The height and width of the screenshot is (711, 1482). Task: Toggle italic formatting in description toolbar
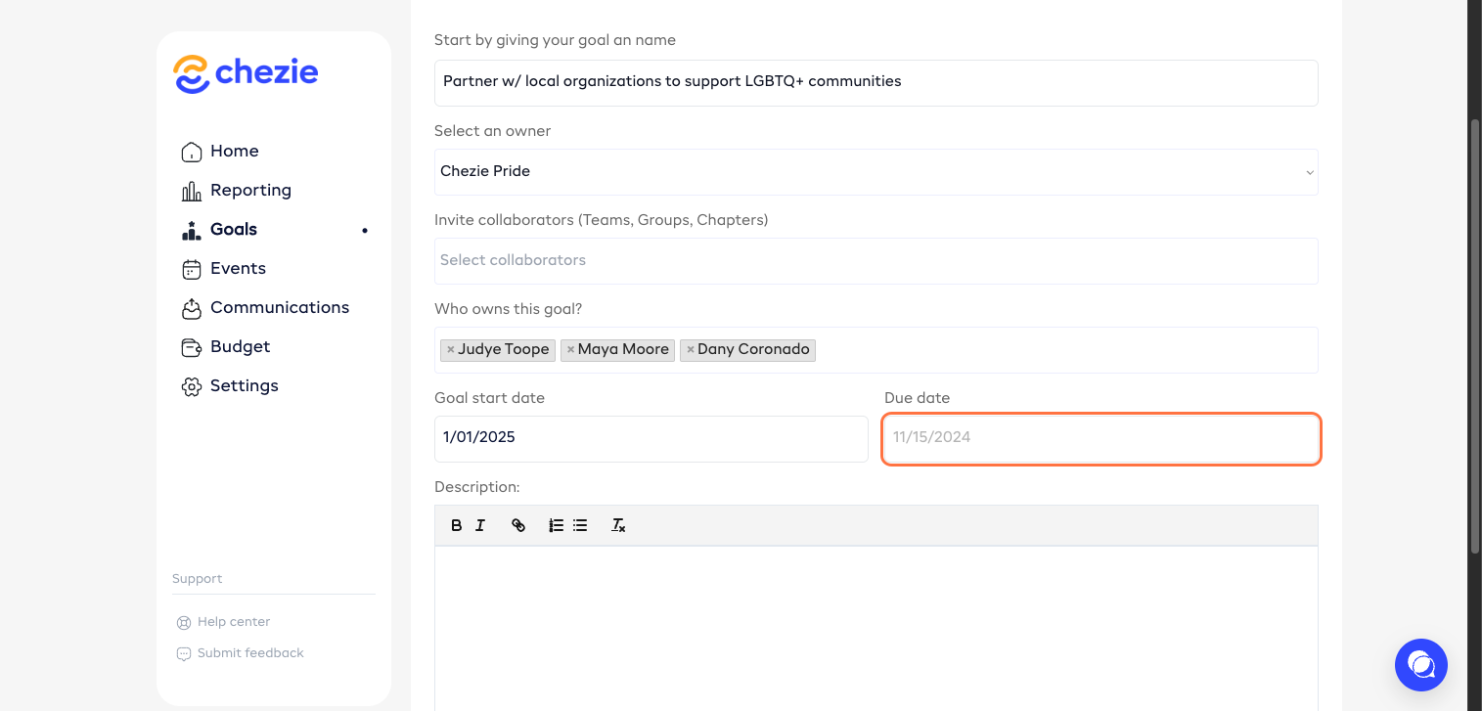click(480, 526)
